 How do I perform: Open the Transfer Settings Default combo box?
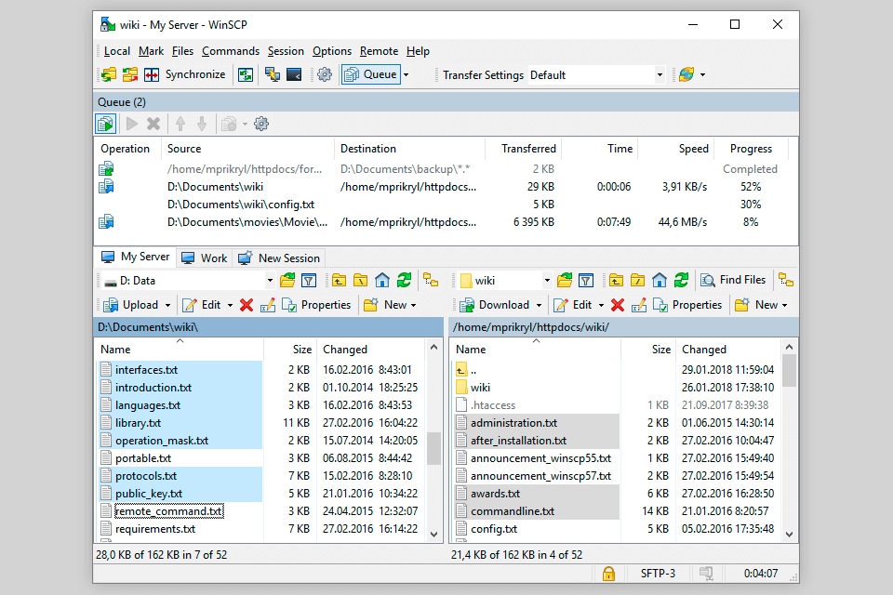coord(596,74)
